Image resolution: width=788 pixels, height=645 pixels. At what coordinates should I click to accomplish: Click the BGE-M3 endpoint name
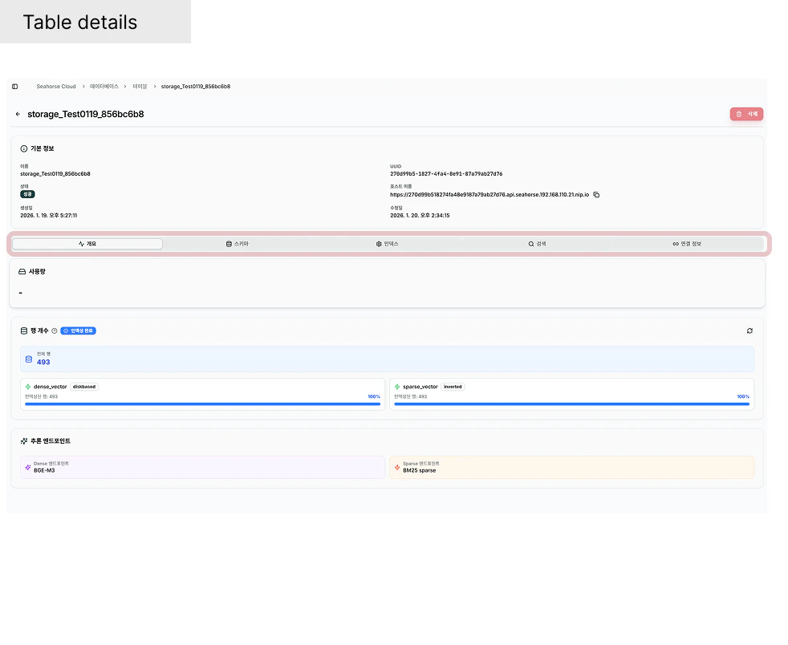point(44,470)
